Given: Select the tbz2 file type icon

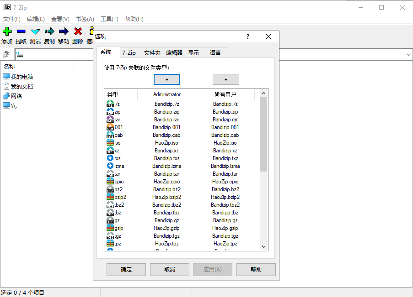Looking at the screenshot, I should (110, 205).
